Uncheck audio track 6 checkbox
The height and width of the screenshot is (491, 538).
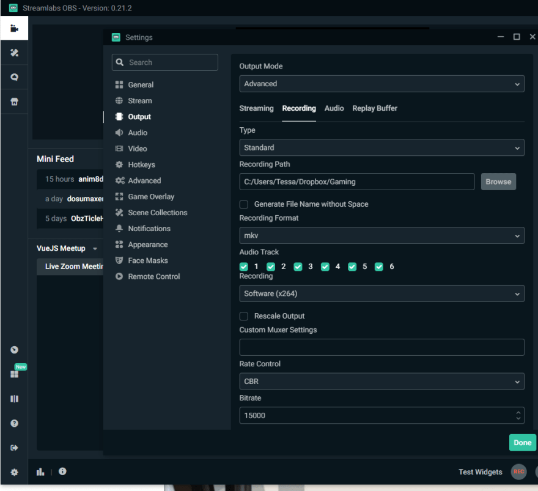click(x=379, y=267)
